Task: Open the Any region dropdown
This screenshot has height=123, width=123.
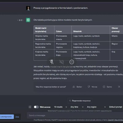Action: click(x=96, y=107)
